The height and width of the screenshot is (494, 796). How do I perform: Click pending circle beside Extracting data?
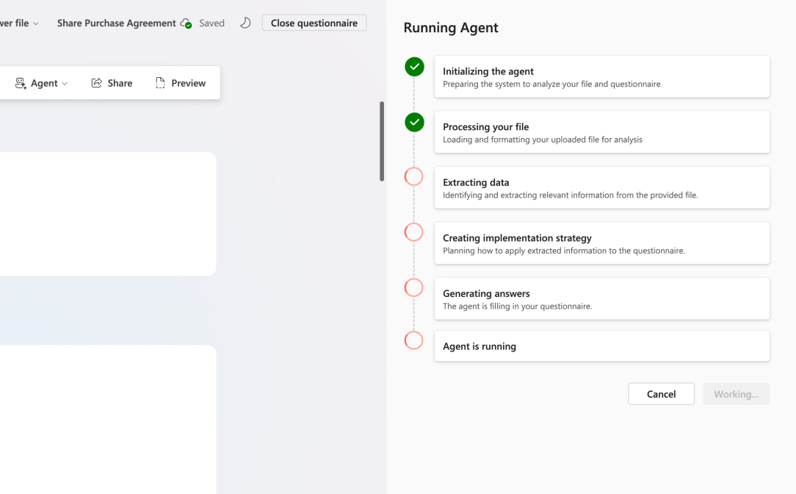414,176
